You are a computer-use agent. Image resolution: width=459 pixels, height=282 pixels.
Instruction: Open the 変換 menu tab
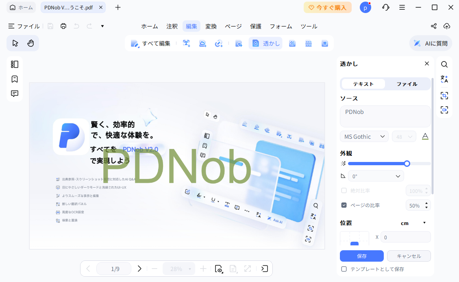coord(211,26)
